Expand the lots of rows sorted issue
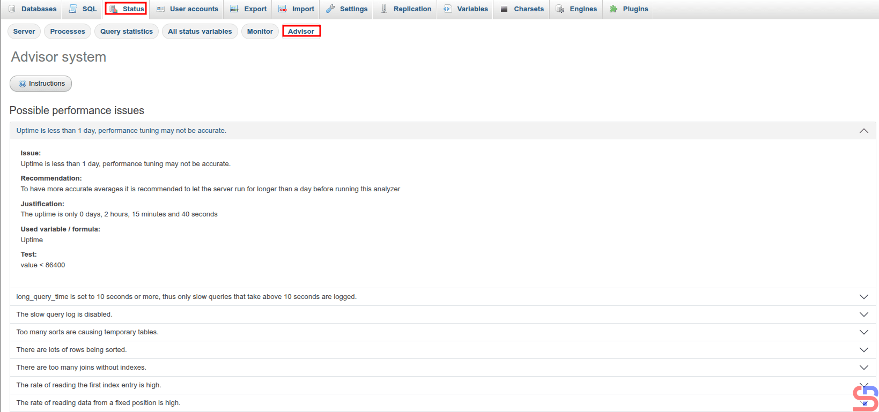The height and width of the screenshot is (412, 879). click(863, 350)
